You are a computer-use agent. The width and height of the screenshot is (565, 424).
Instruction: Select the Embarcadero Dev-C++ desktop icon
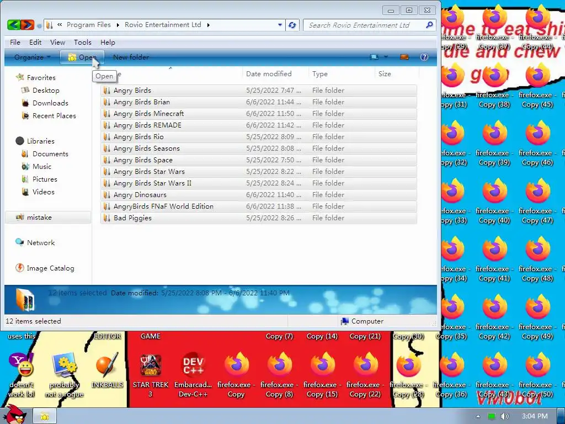193,375
